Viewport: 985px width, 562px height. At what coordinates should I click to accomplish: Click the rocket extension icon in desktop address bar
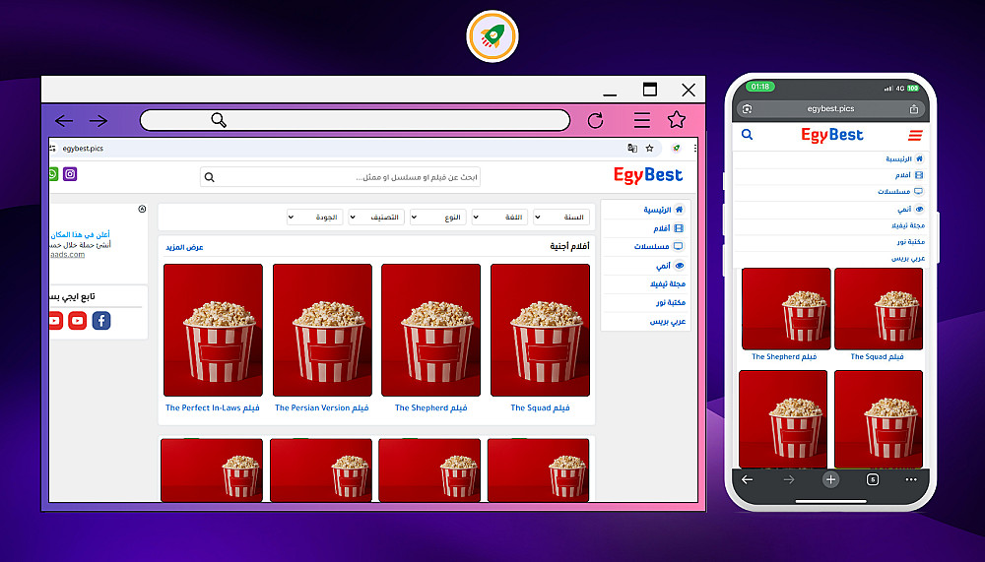tap(676, 149)
